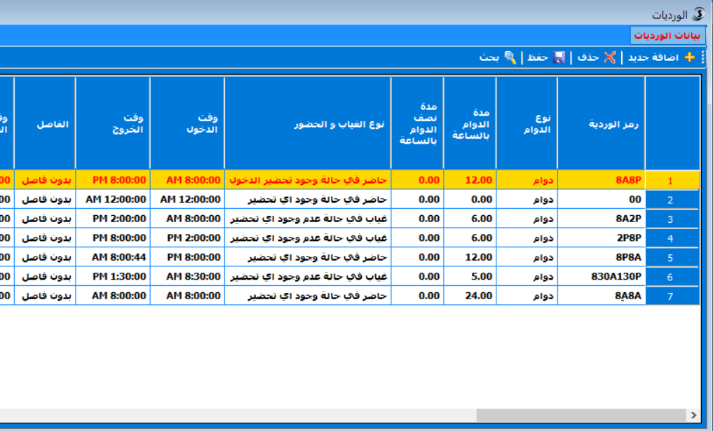
Task: Click the بحث search button label
Action: pyautogui.click(x=489, y=57)
